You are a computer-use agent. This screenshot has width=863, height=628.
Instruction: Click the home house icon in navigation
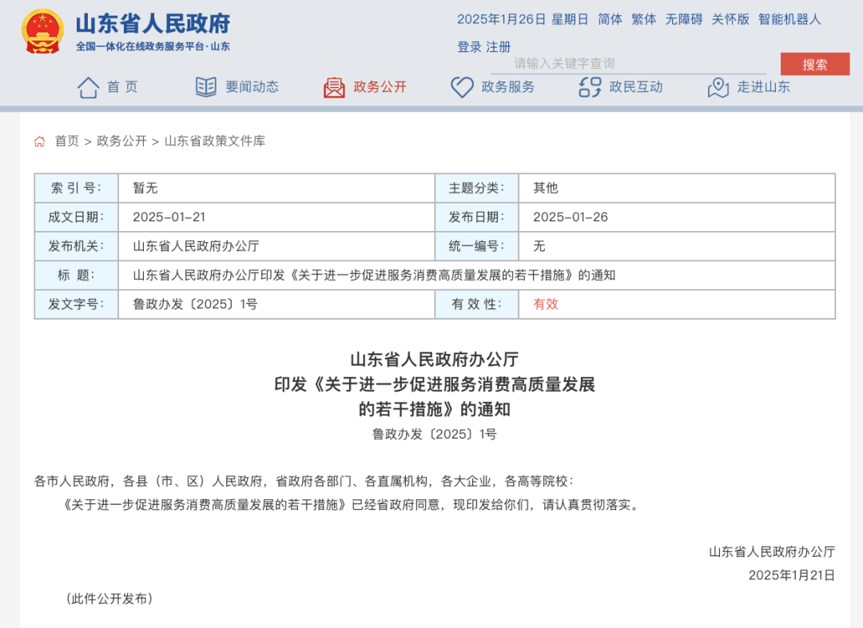[x=88, y=87]
